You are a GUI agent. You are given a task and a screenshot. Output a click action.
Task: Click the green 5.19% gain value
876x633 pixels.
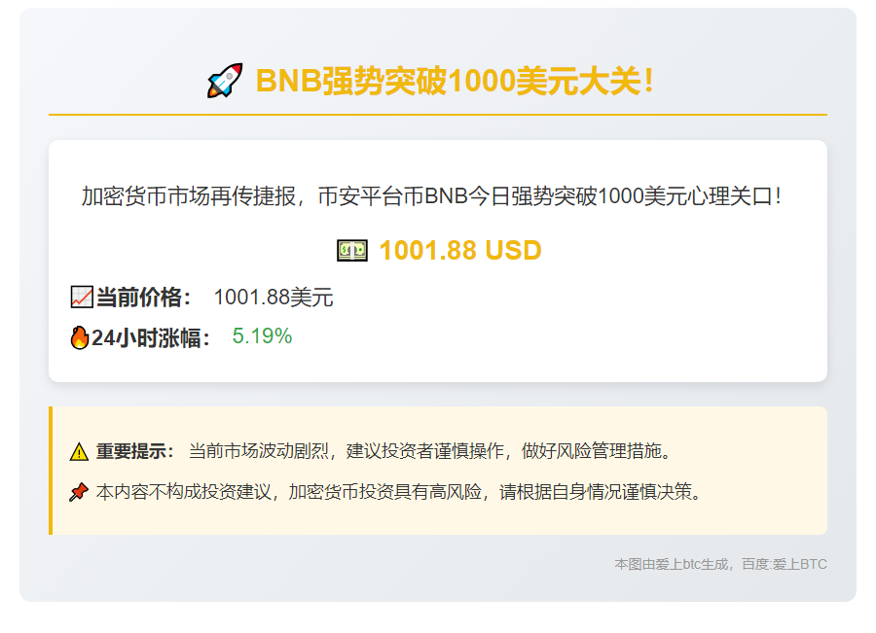click(x=262, y=336)
